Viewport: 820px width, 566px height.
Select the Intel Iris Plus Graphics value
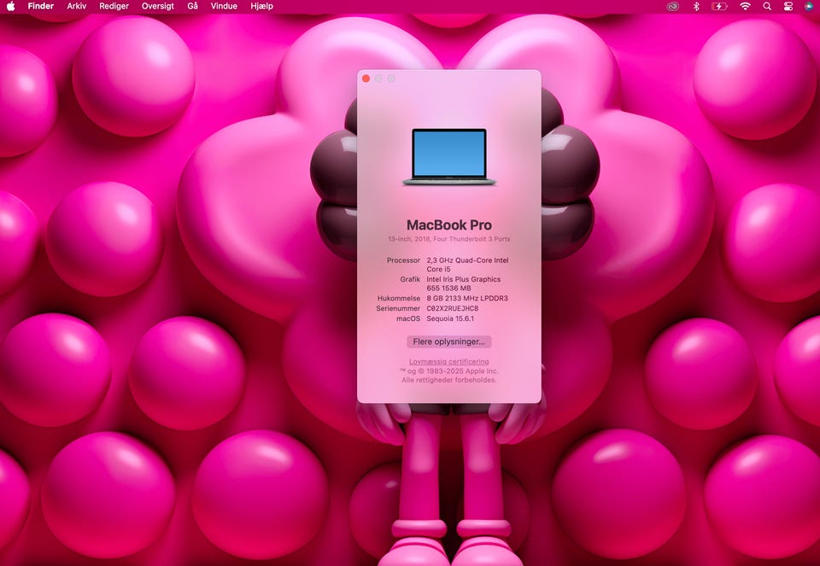(x=463, y=283)
